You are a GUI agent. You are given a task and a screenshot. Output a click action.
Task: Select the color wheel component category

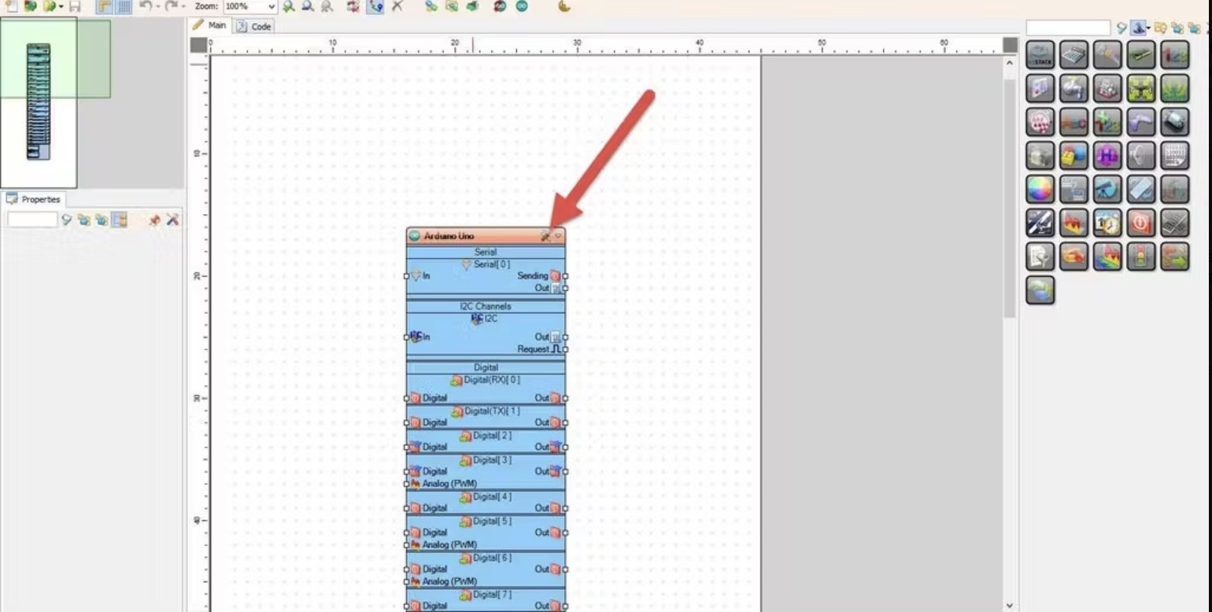click(x=1040, y=190)
